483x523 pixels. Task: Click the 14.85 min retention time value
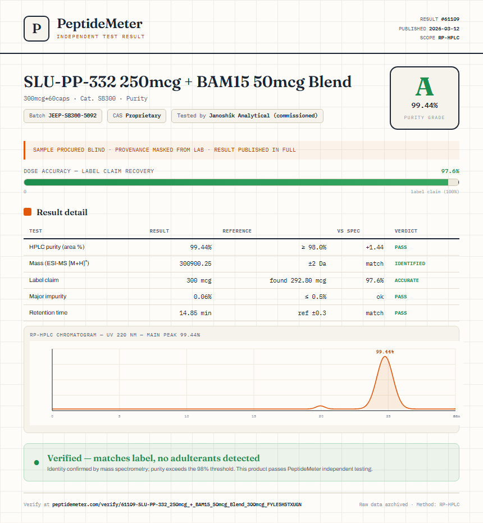point(195,313)
